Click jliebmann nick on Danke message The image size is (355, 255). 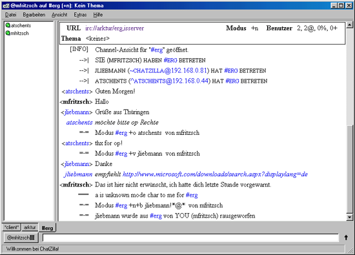tap(77, 164)
